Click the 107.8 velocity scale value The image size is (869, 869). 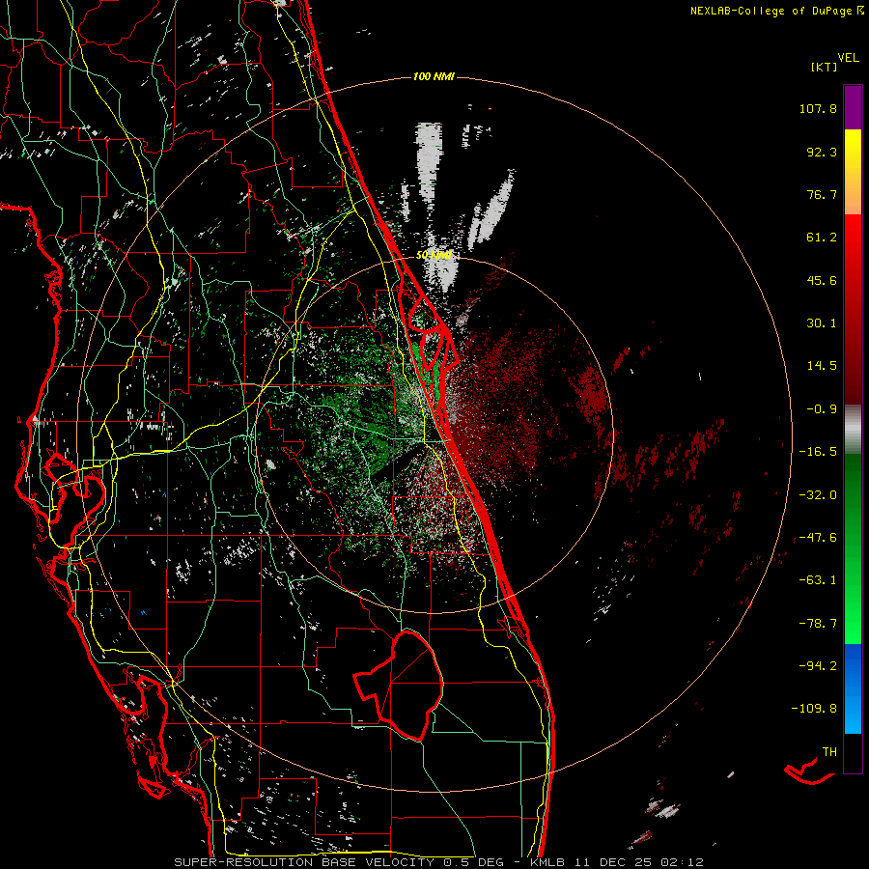coord(818,108)
